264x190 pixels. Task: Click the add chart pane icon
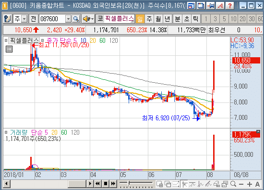coord(160,184)
